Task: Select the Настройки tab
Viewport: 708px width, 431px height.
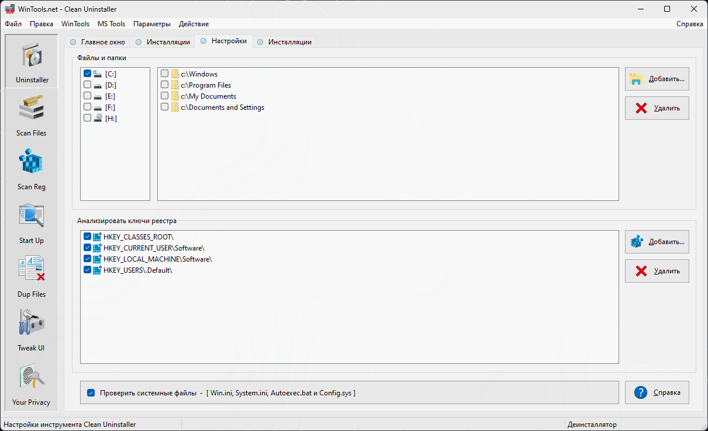Action: pos(223,41)
